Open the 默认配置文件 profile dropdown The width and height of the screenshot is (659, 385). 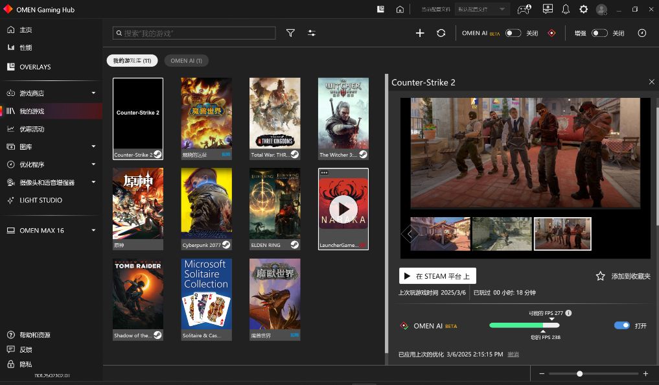(482, 9)
